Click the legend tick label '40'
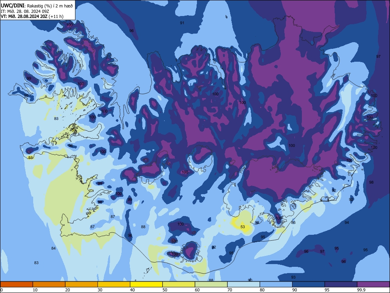This screenshot has width=390, height=293. [x=132, y=290]
